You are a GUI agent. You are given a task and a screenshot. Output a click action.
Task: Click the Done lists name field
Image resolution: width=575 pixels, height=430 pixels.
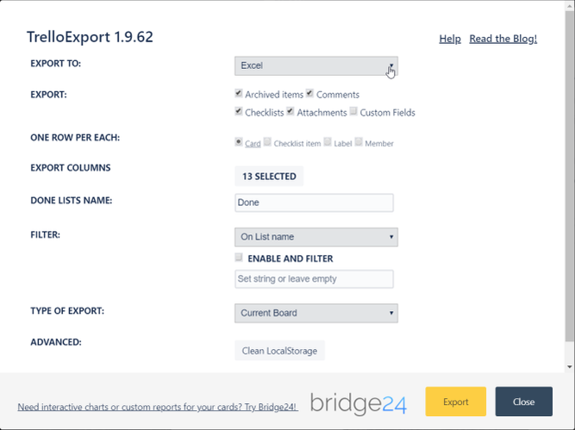coord(314,203)
